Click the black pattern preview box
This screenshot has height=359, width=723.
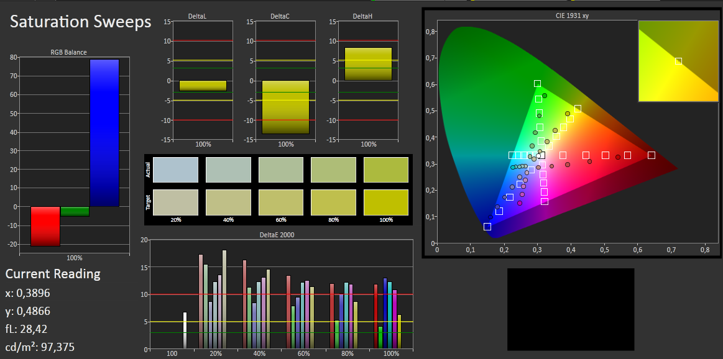click(571, 309)
